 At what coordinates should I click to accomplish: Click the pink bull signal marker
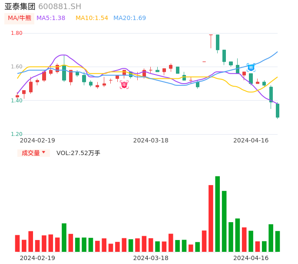pos(124,85)
